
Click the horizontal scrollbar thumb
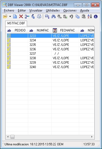12,137
